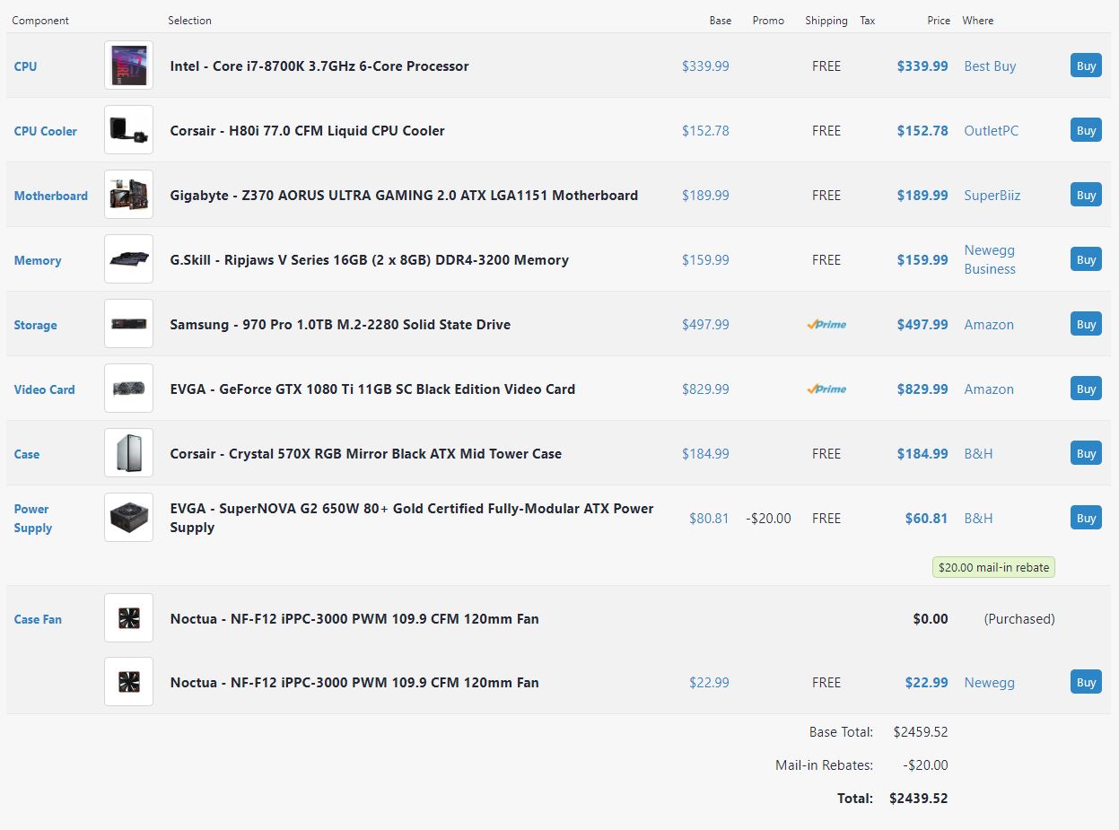Open the Intel Core i7-8700K processor title
The image size is (1119, 830).
(x=319, y=66)
